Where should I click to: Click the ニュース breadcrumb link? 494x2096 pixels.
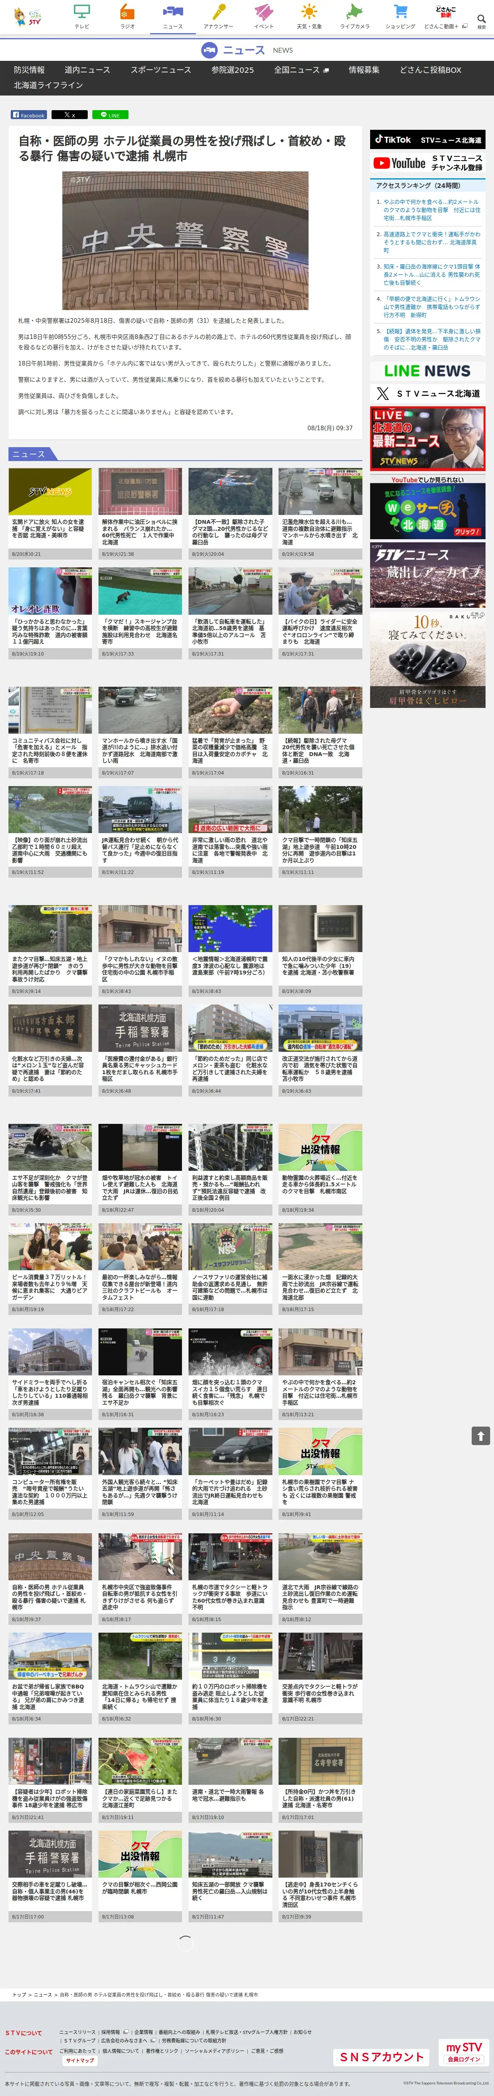click(42, 1994)
